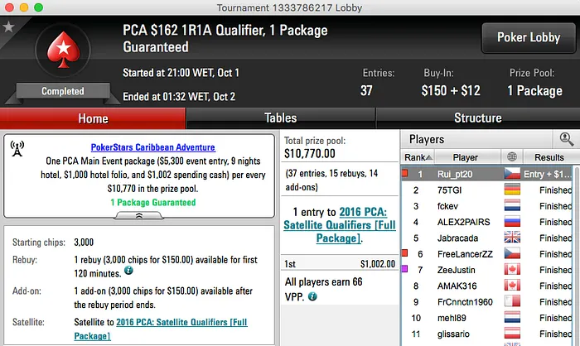This screenshot has height=346, width=580.
Task: Click the globe country column header
Action: 512,157
